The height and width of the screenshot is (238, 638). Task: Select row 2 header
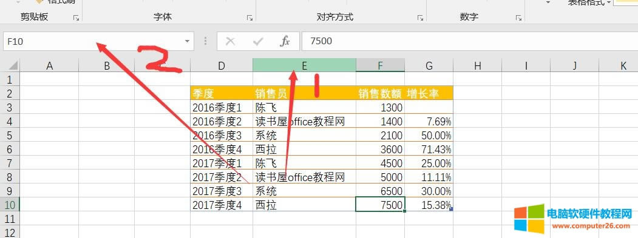tap(10, 93)
